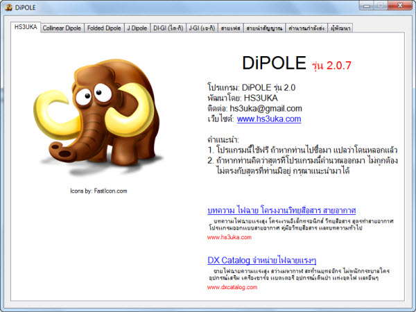Close the DiPOLE window
The image size is (416, 312).
400,6
